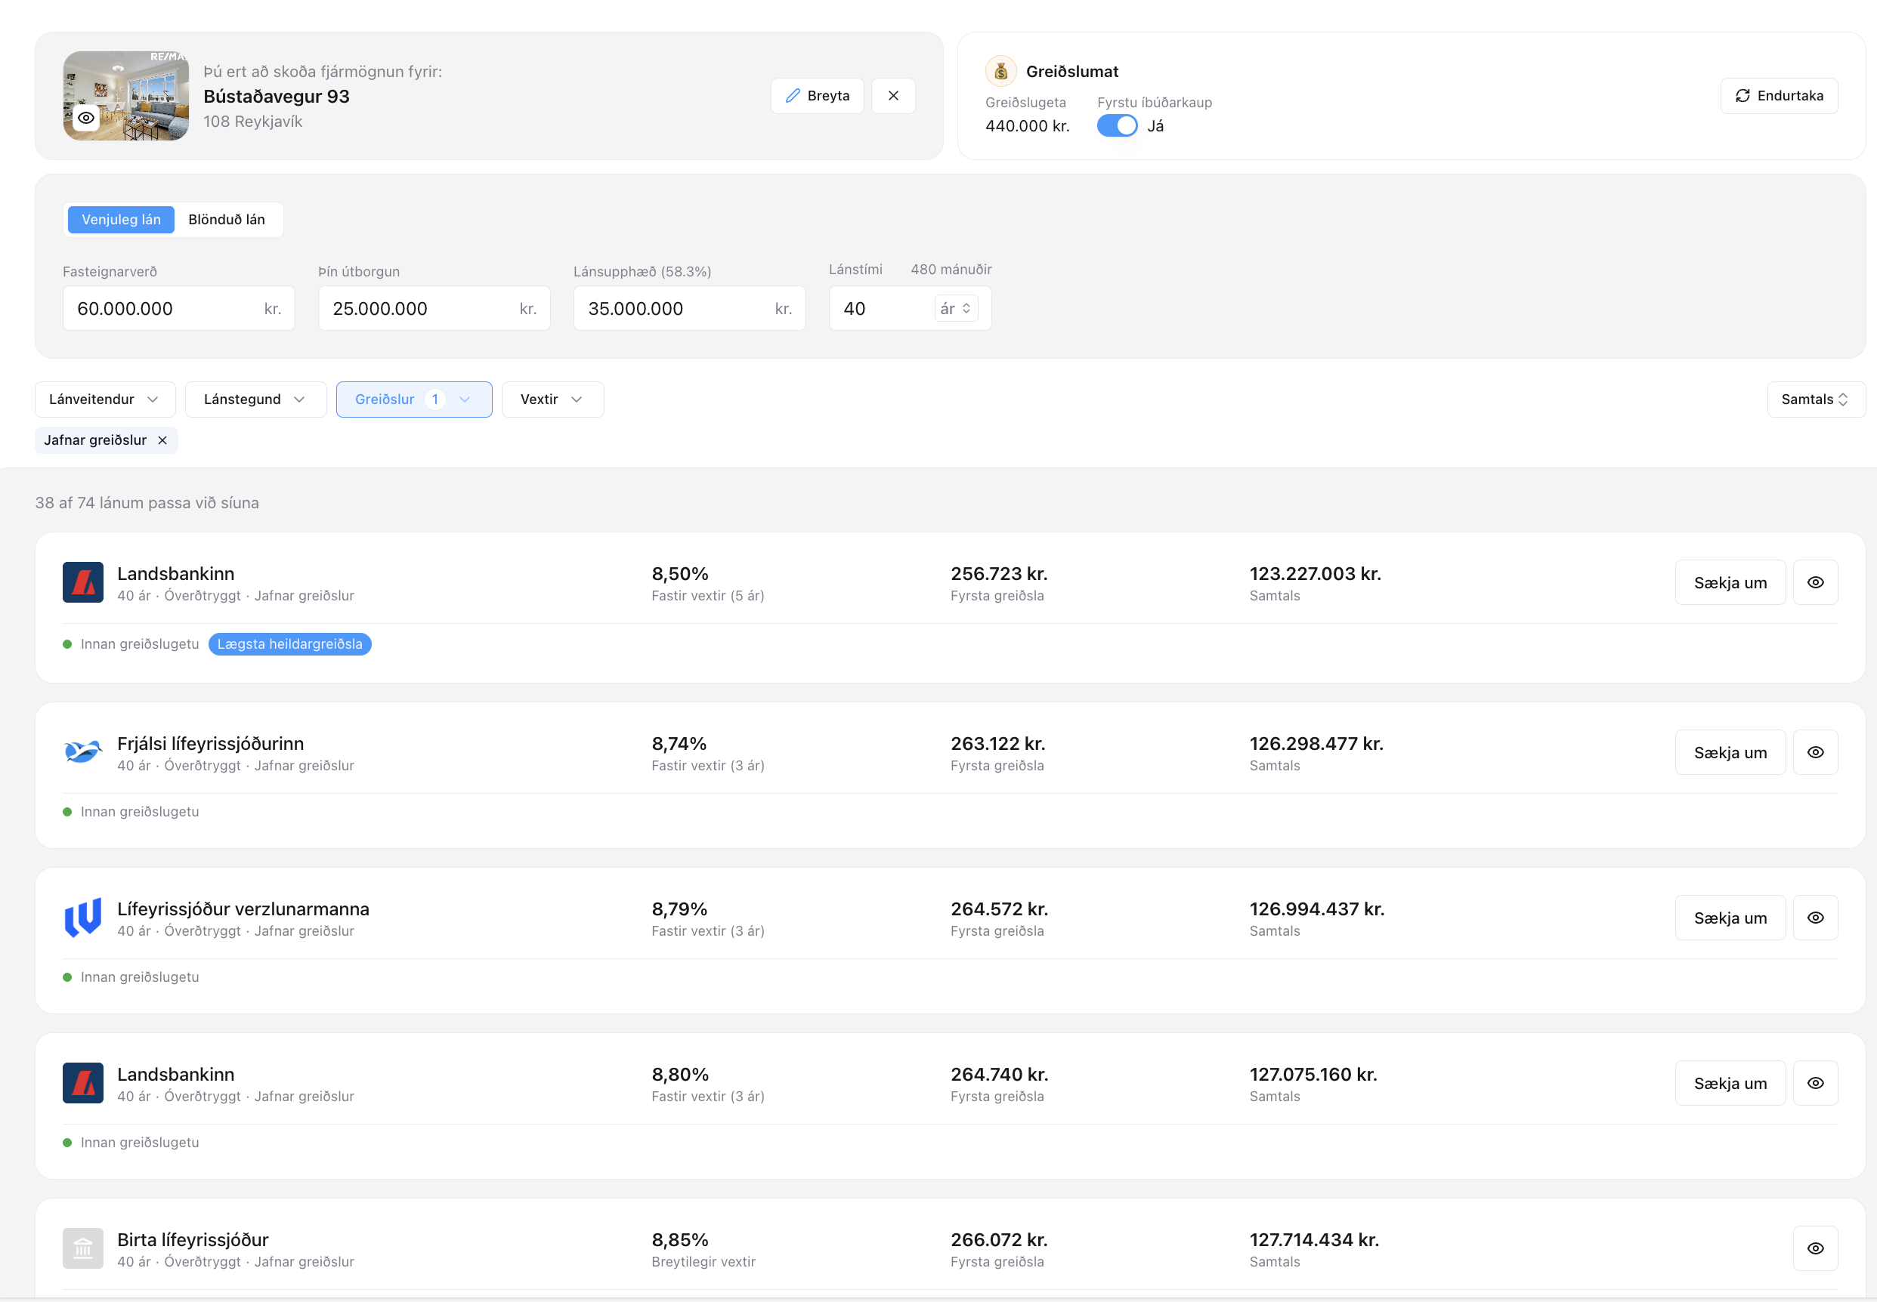Toggle the Fyrstu íbúðarkaup switch
Image resolution: width=1877 pixels, height=1302 pixels.
click(1118, 125)
